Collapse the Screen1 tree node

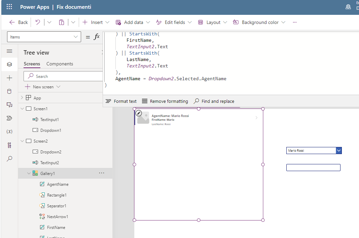(22, 108)
